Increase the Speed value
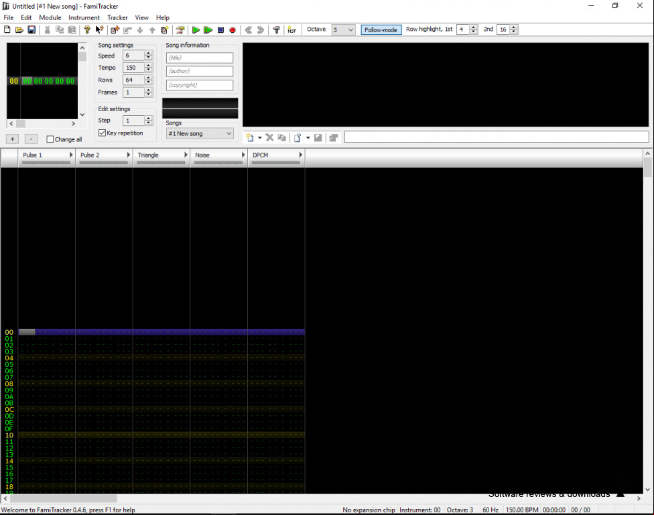654x515 pixels. click(x=149, y=53)
